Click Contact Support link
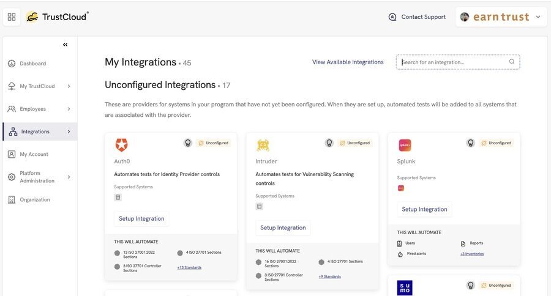 pos(424,17)
